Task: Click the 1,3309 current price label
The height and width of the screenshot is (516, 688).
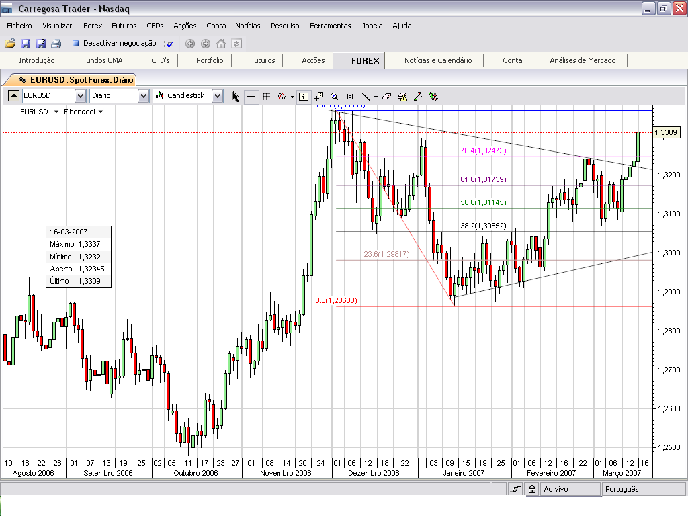Action: (x=666, y=132)
